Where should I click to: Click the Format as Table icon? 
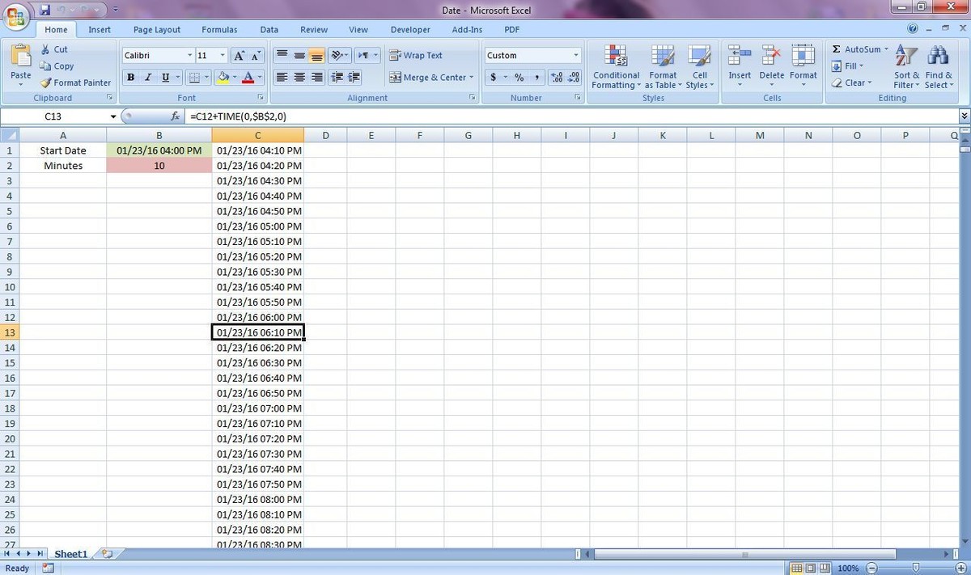(662, 56)
